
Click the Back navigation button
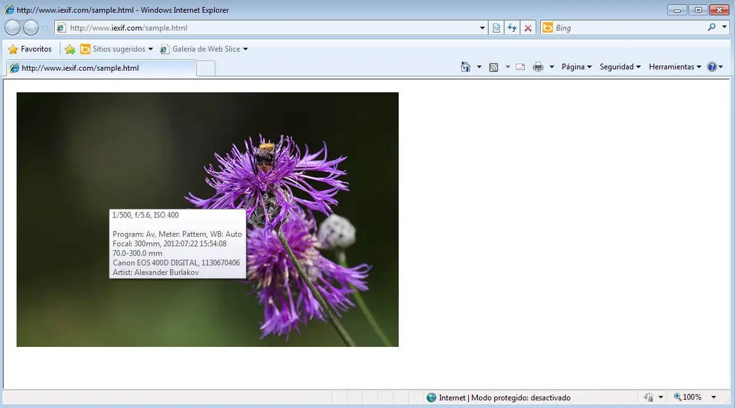(12, 27)
